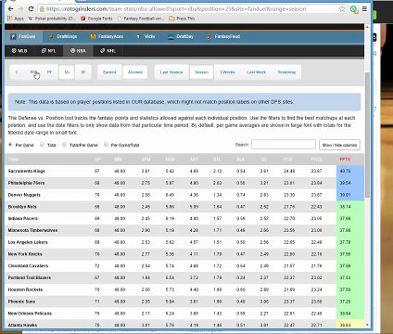The image size is (393, 334).
Task: Select the FantasyAces site tab
Action: pos(107,36)
